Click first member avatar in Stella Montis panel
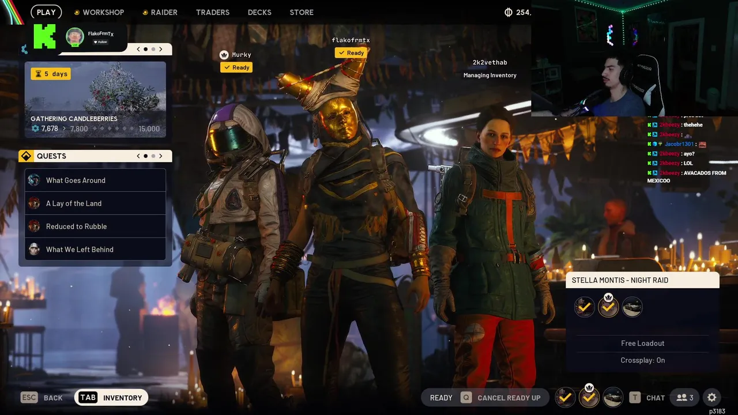Screen dimensions: 738x415 pos(585,307)
